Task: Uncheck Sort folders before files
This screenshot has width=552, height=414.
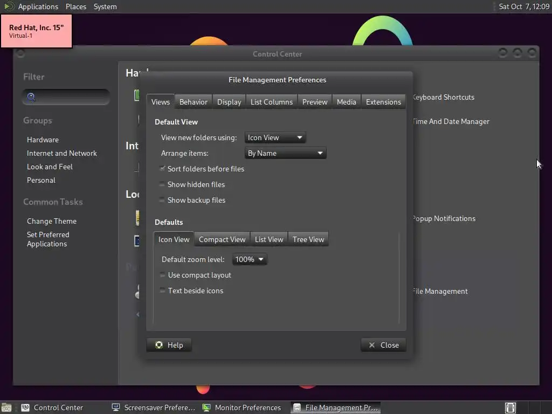Action: pos(162,169)
